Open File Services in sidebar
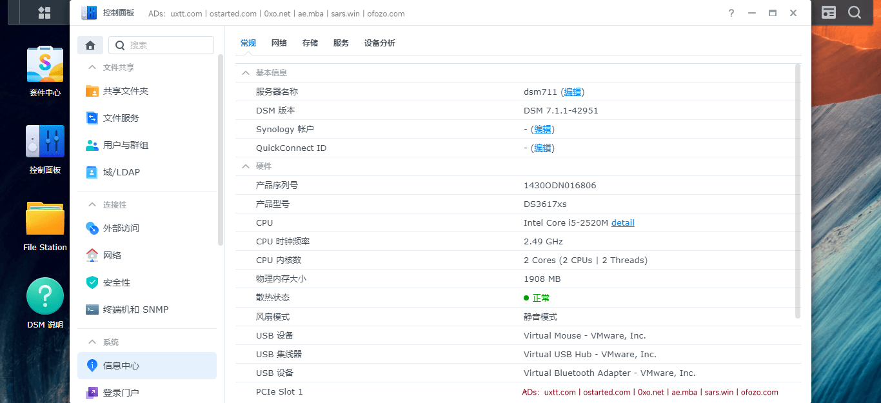This screenshot has width=881, height=403. 147,118
